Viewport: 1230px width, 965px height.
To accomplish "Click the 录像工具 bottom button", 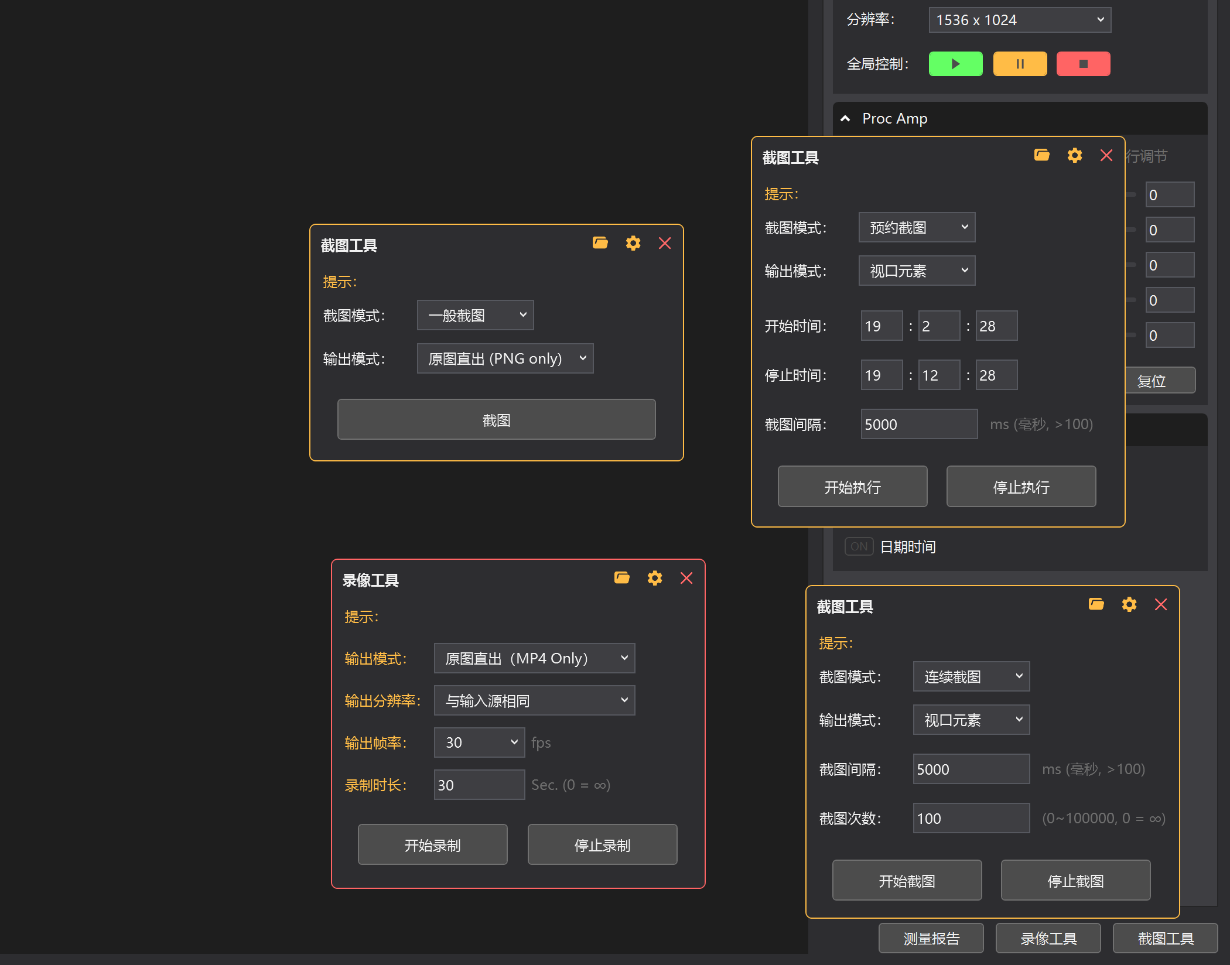I will click(1048, 938).
